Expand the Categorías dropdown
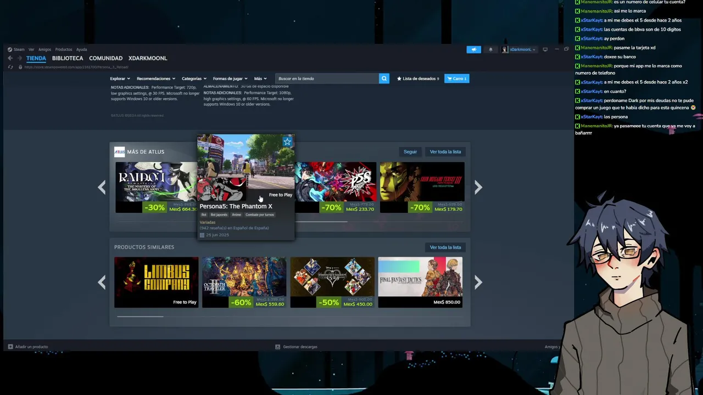The image size is (703, 395). (194, 78)
